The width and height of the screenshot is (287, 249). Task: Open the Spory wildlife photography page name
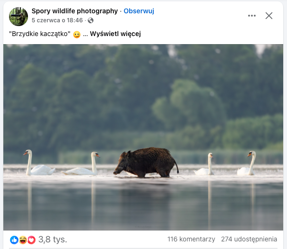click(x=74, y=11)
